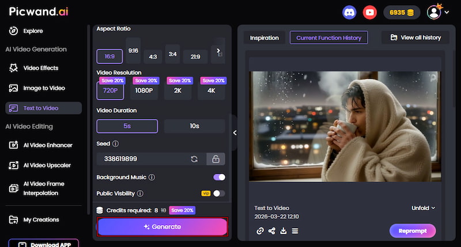This screenshot has height=247, width=461.
Task: Open the user profile avatar
Action: [x=434, y=12]
